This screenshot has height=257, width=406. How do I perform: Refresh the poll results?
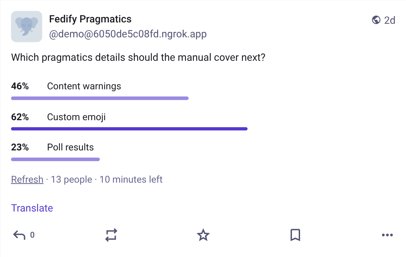(27, 179)
